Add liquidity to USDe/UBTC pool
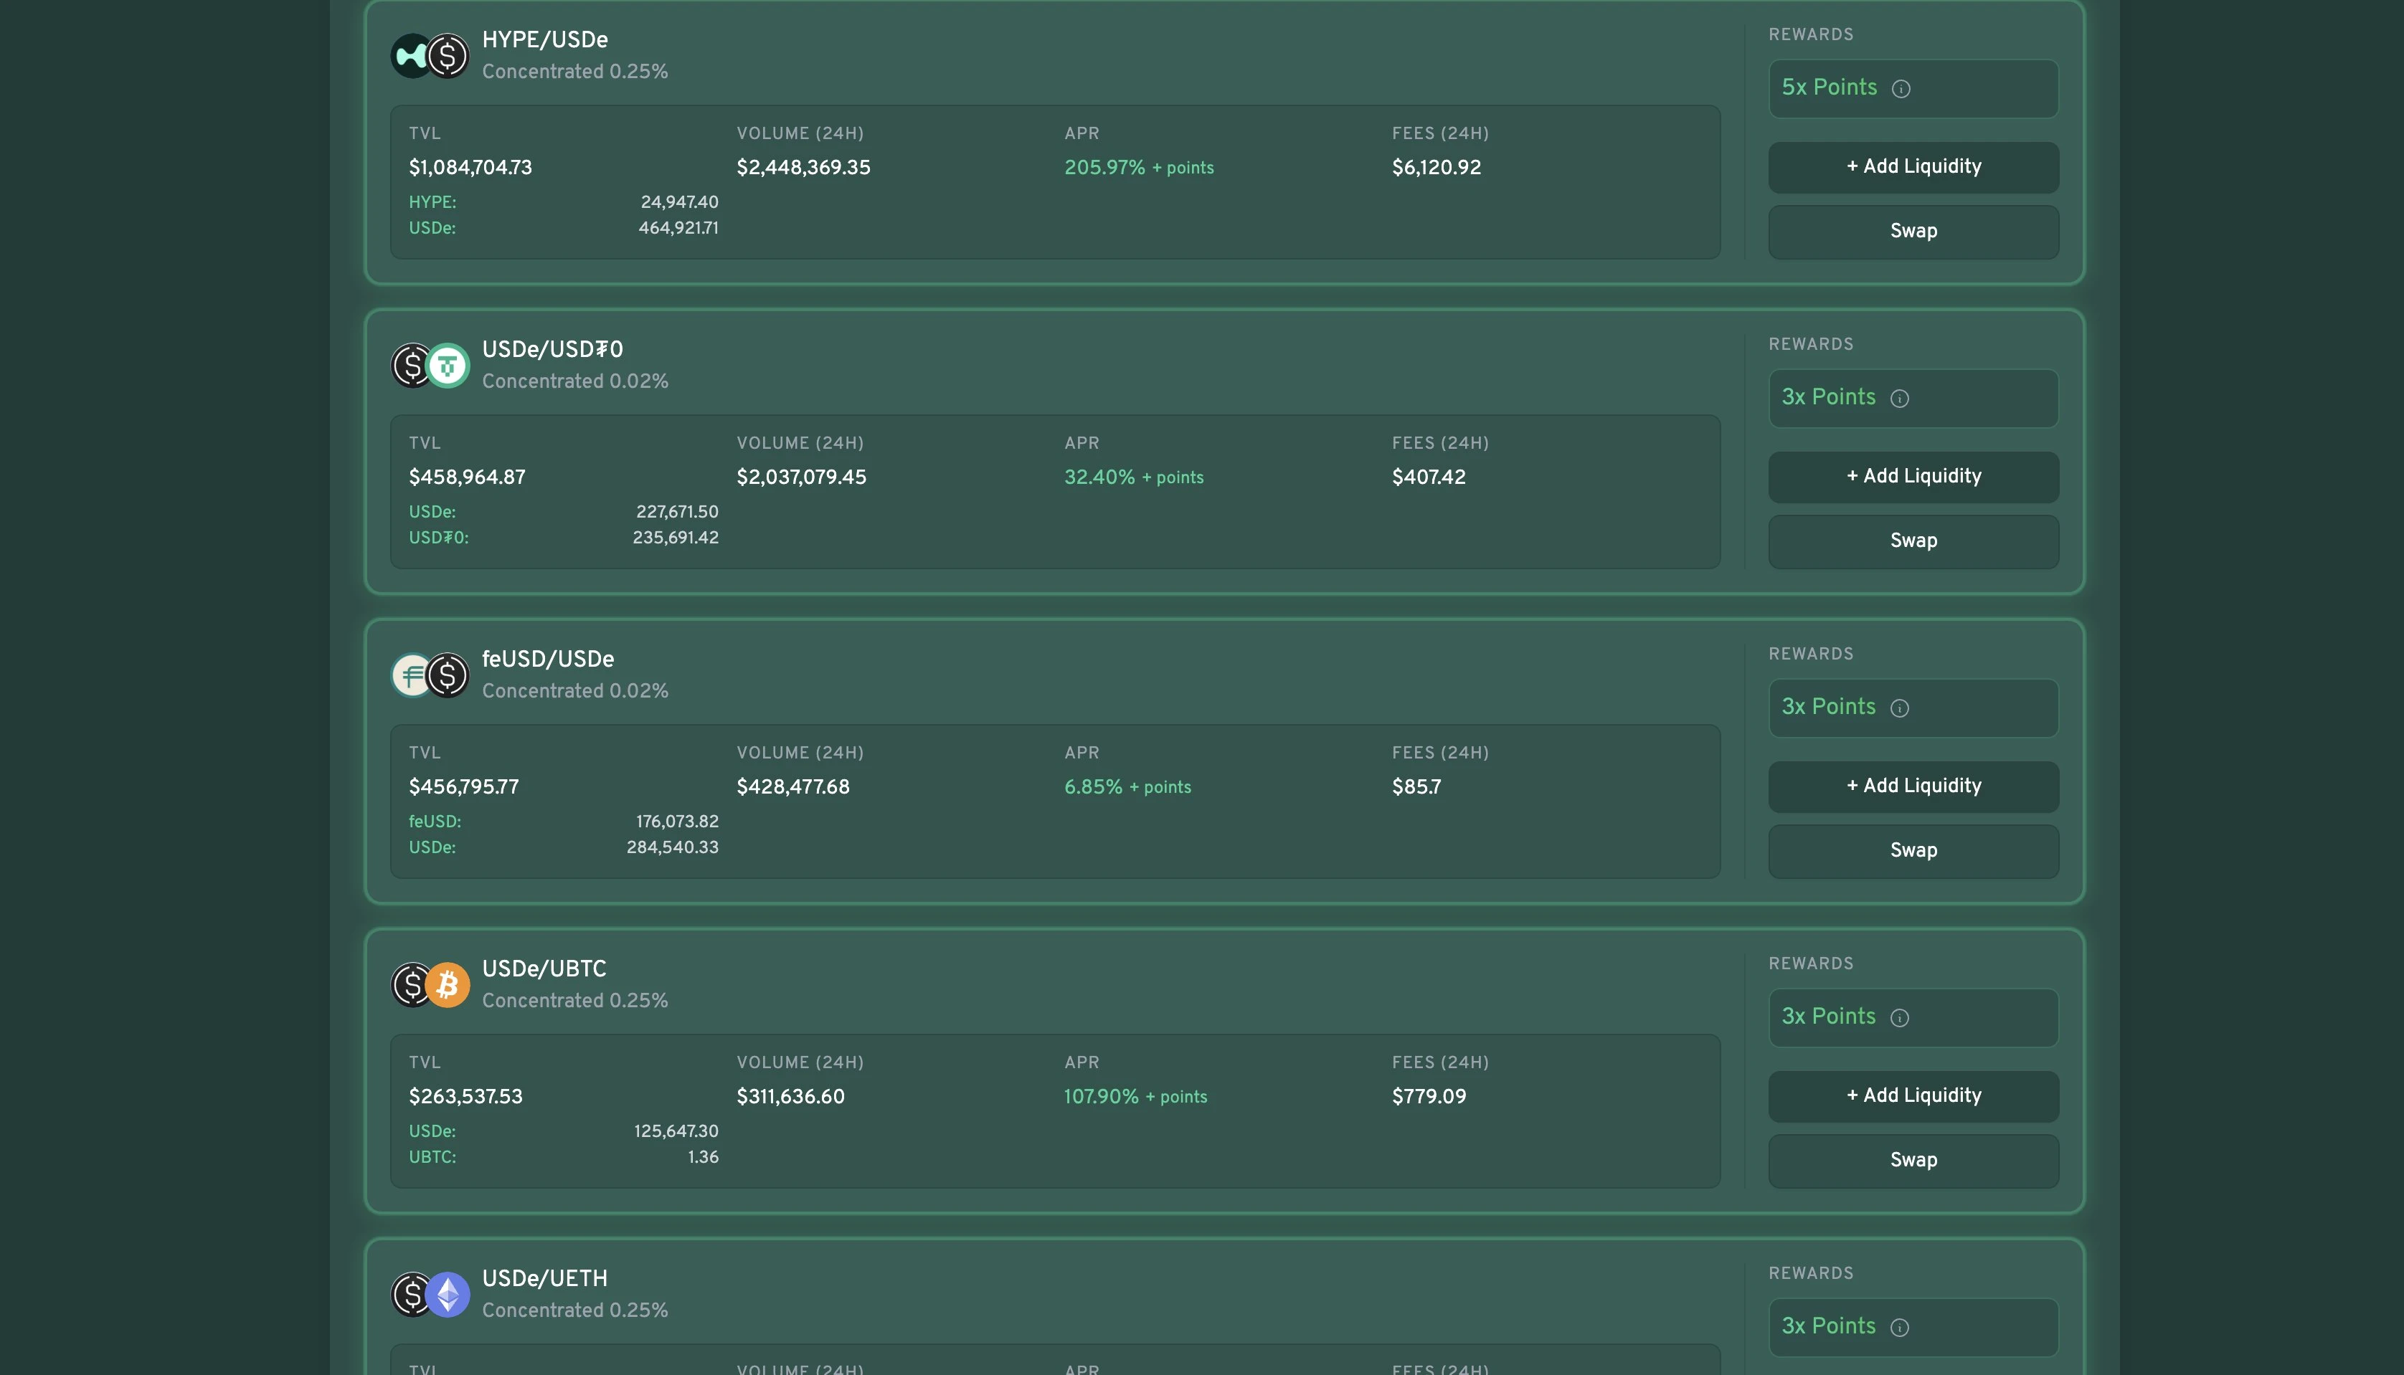 [1913, 1096]
